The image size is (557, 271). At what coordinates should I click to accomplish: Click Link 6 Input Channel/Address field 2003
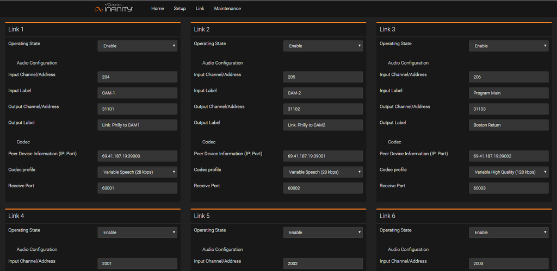[x=509, y=263]
